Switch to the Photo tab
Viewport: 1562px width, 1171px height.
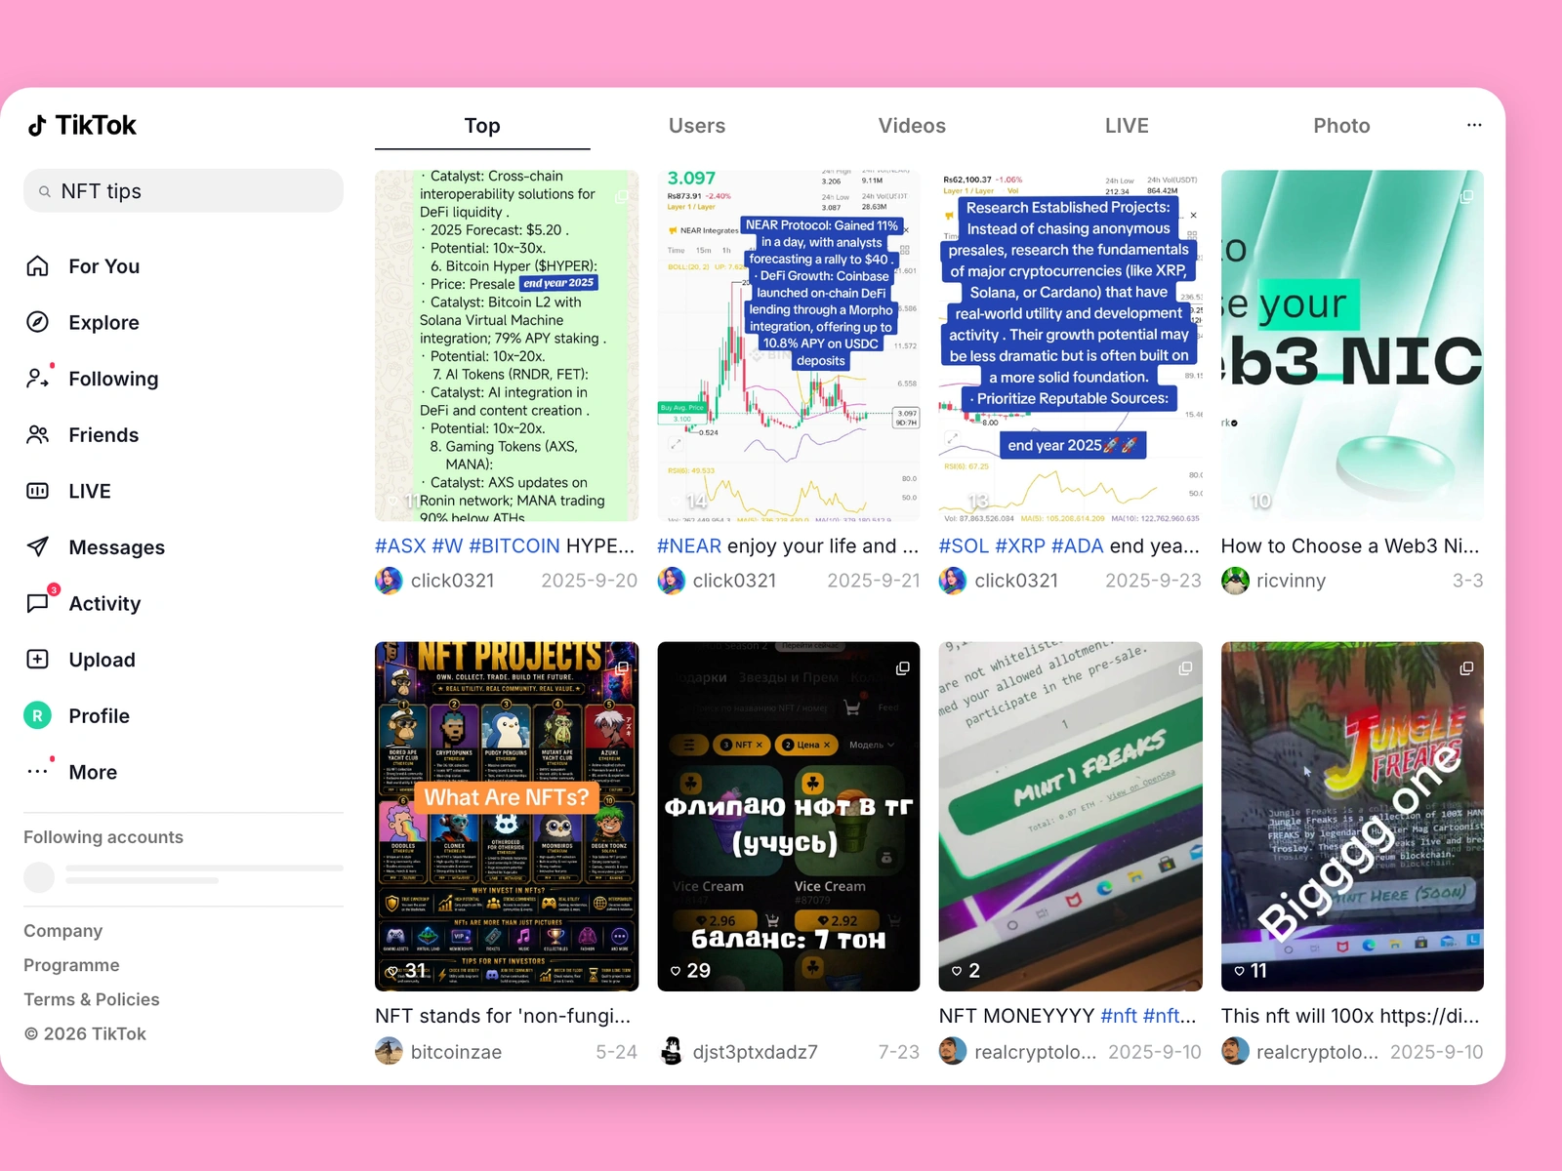(1341, 126)
